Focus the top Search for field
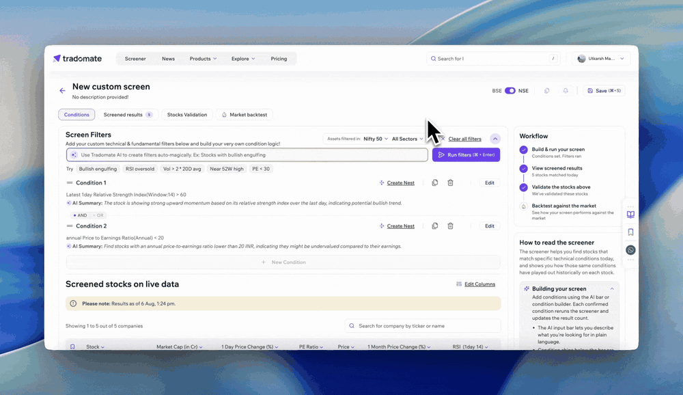Screen dimensions: 683x395 (x=492, y=58)
